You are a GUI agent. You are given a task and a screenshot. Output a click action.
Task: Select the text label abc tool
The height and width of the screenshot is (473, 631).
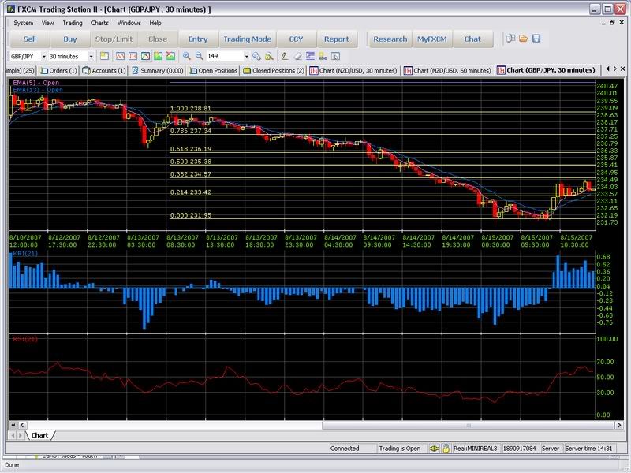(x=323, y=56)
